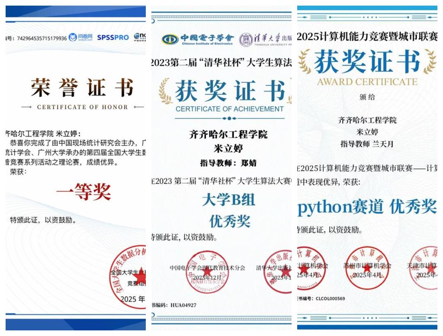443x336 pixels.
Task: Click the Tsinghua University Press circular emblem
Action: pos(246,39)
